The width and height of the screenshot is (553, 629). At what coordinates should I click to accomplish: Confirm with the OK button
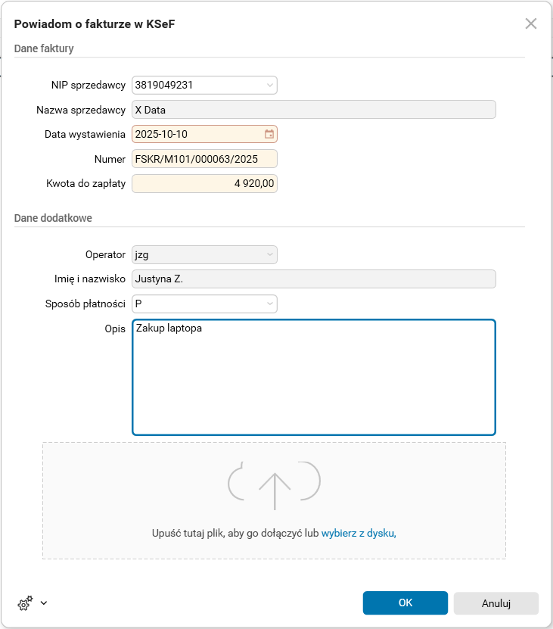(x=405, y=603)
